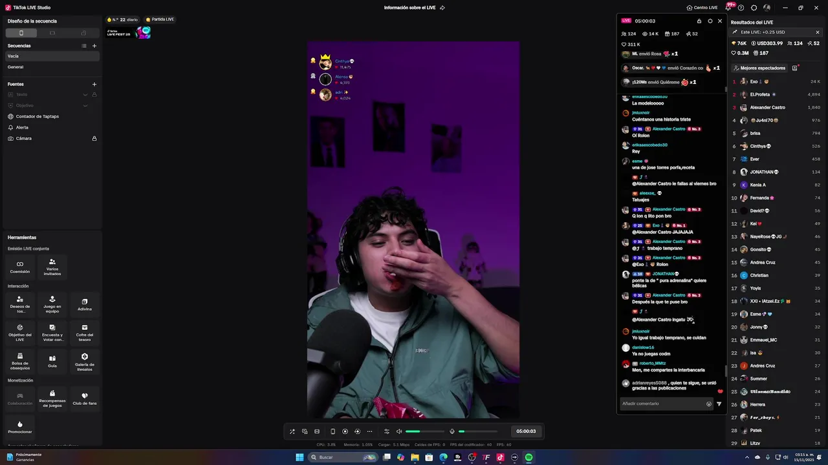
Task: Open the ranking guide icon with red dot
Action: pyautogui.click(x=795, y=68)
